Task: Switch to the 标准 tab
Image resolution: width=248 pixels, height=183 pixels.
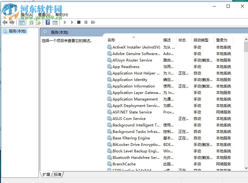Action: tap(57, 174)
